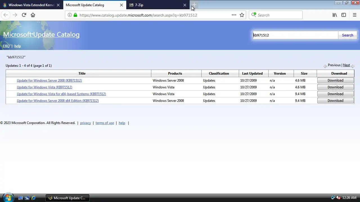
Task: Open Update for Windows Server 2008 x64 Edition link
Action: [x=58, y=101]
